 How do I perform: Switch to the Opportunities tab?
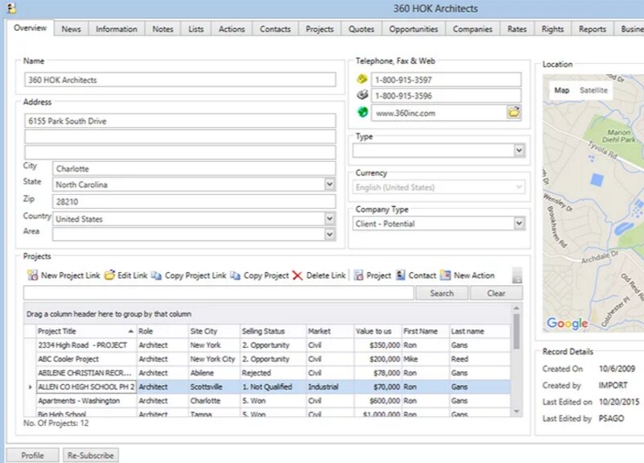[x=414, y=29]
